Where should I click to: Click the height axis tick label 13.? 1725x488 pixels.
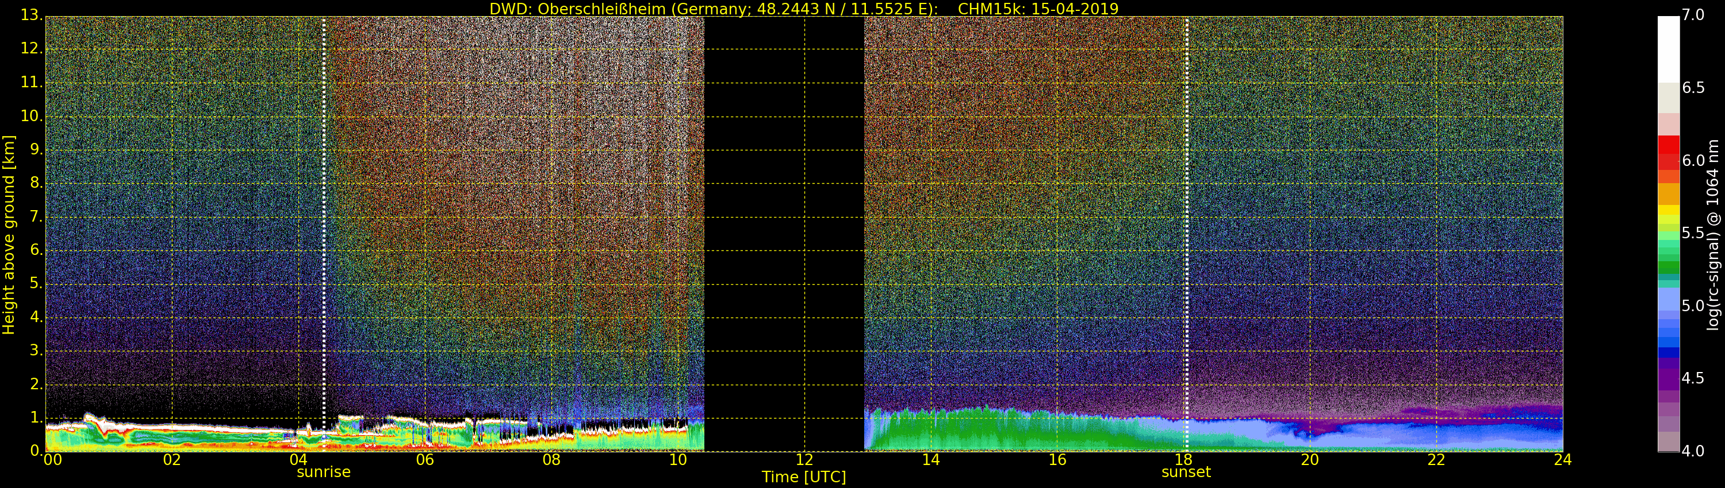pos(31,15)
